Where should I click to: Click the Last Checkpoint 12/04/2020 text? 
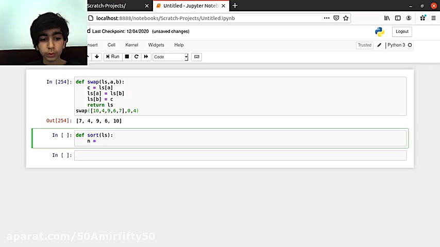[x=121, y=31]
